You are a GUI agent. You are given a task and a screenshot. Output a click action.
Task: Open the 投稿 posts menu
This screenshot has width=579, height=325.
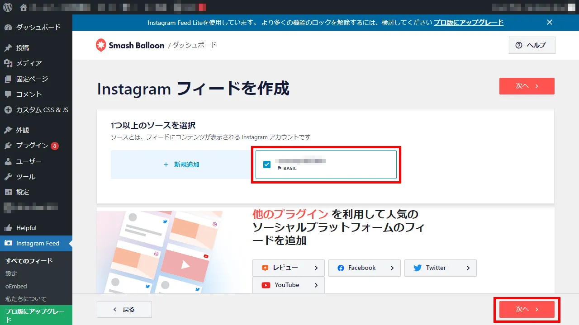23,48
